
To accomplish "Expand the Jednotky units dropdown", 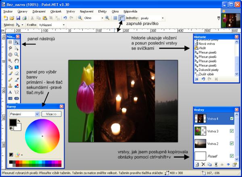I will [x=163, y=19].
